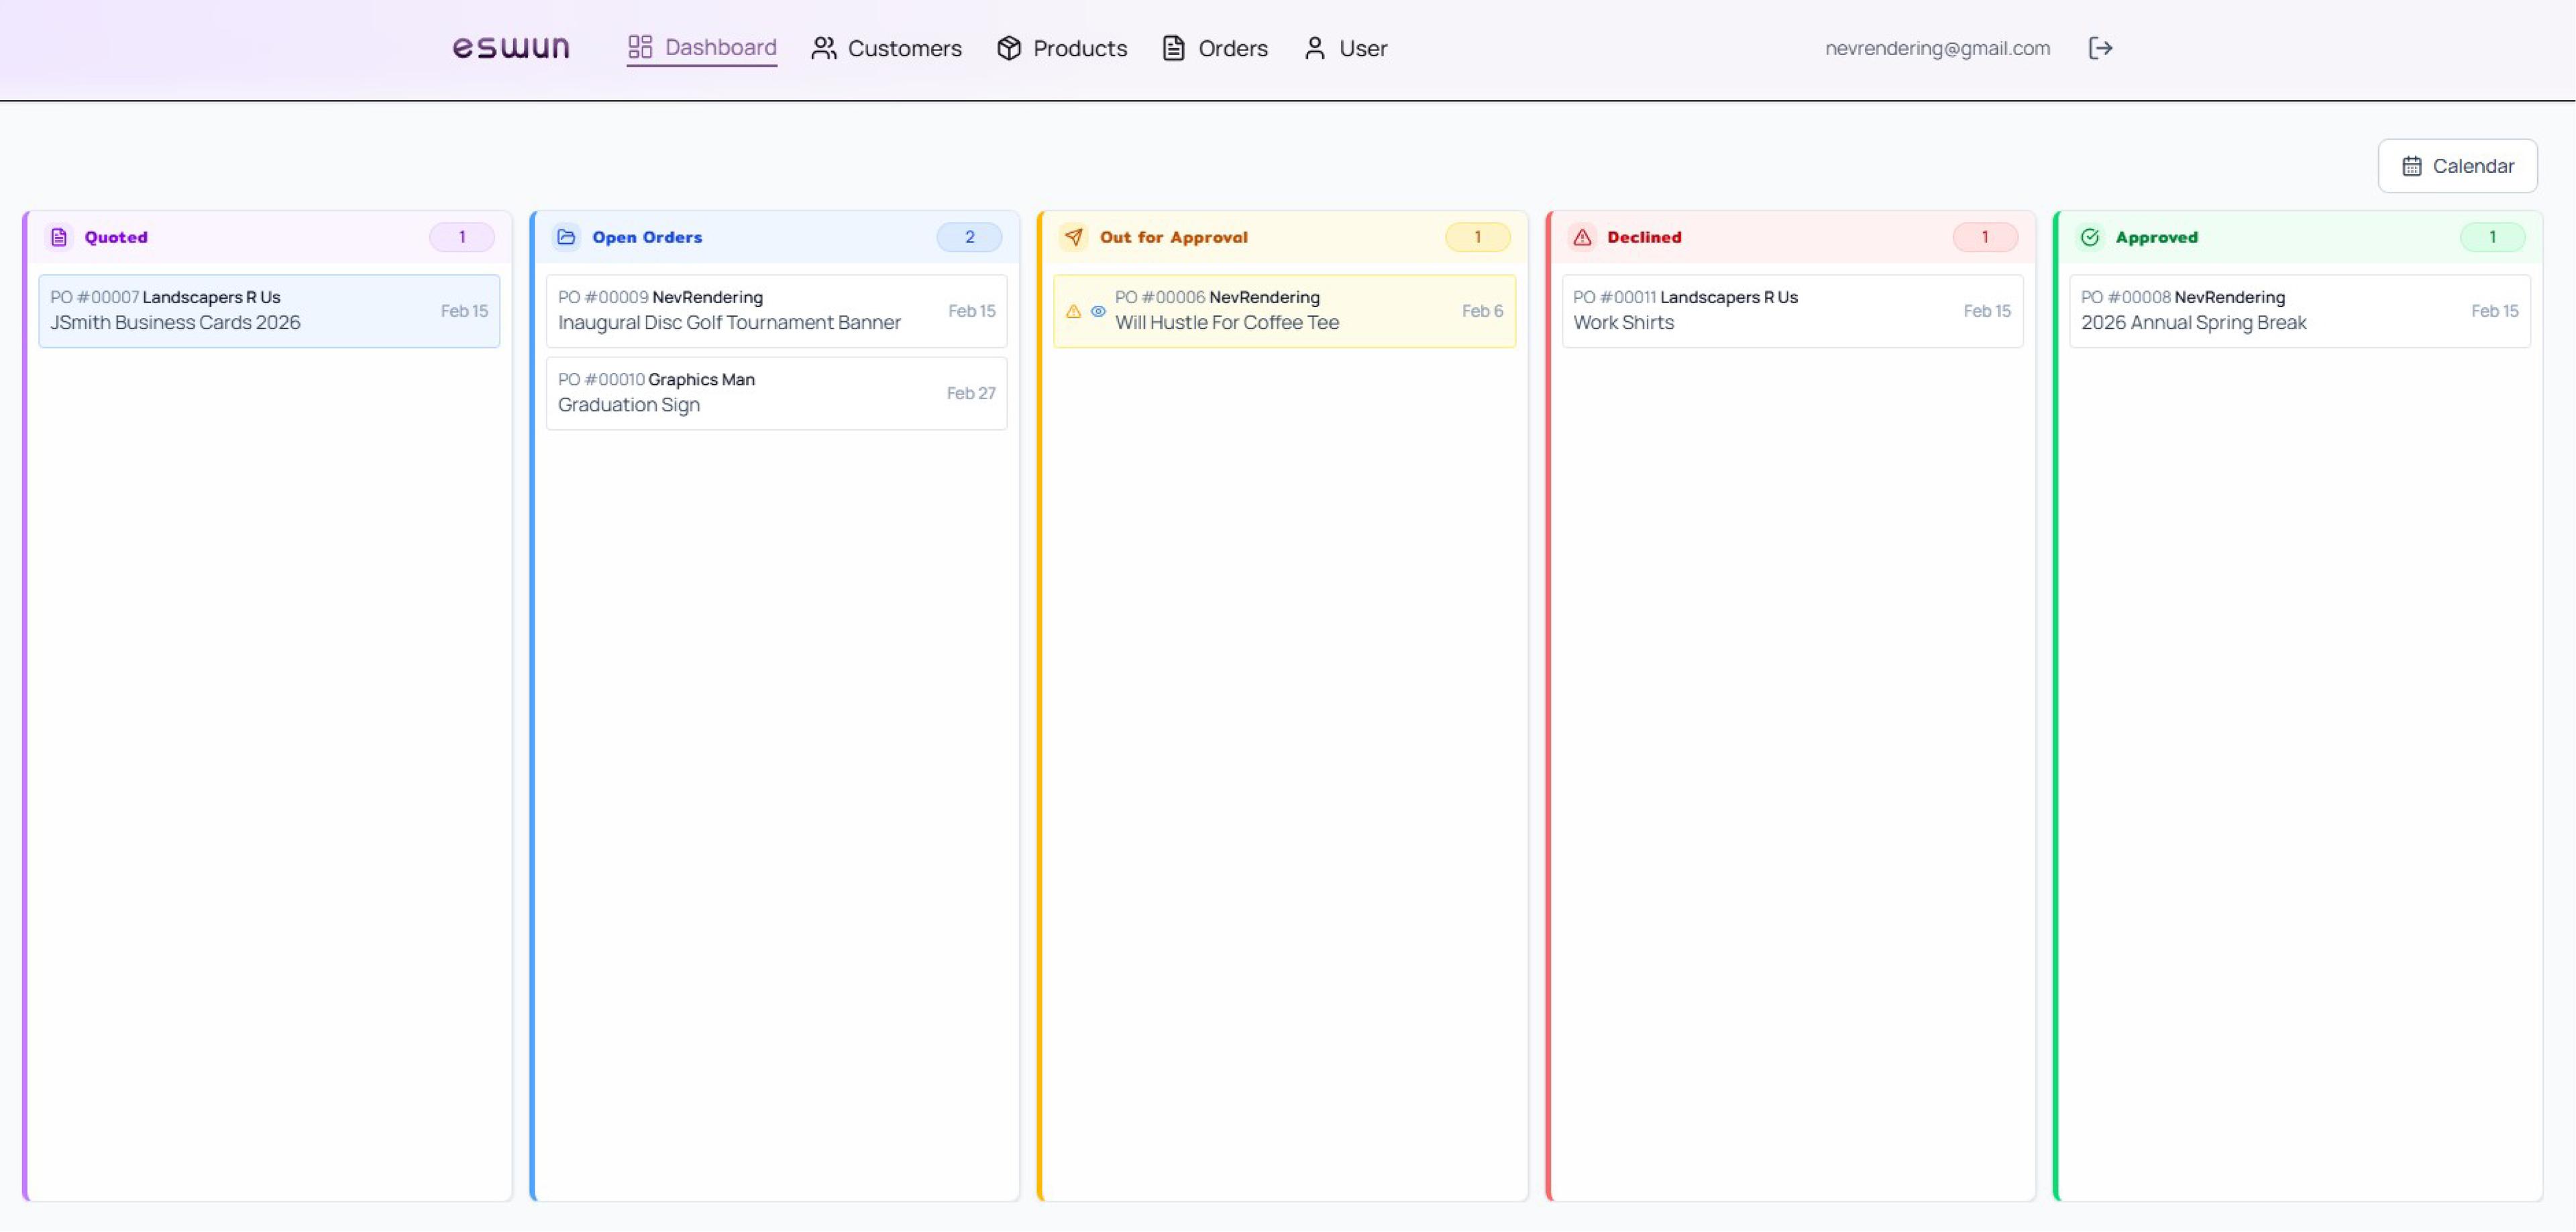This screenshot has height=1232, width=2576.
Task: Click the Quoted column document icon
Action: coord(60,237)
